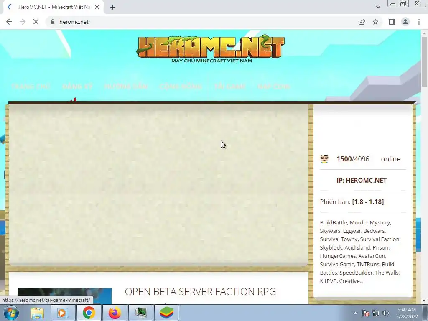Click the player head online icon
The image size is (428, 321).
[324, 159]
